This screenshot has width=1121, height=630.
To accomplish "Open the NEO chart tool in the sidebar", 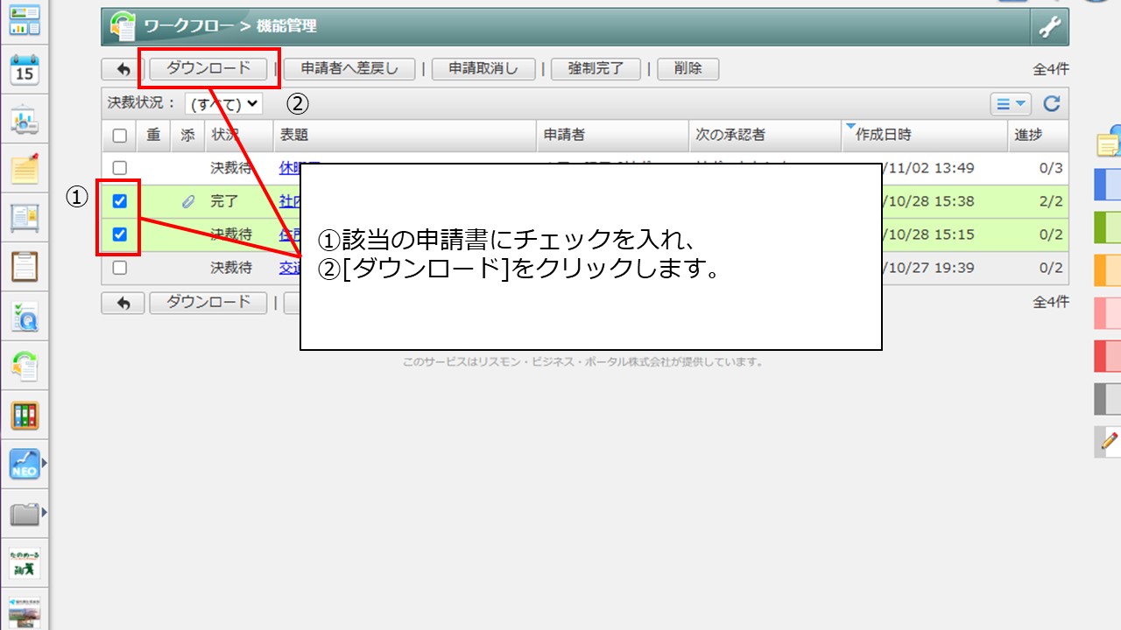I will pyautogui.click(x=24, y=465).
